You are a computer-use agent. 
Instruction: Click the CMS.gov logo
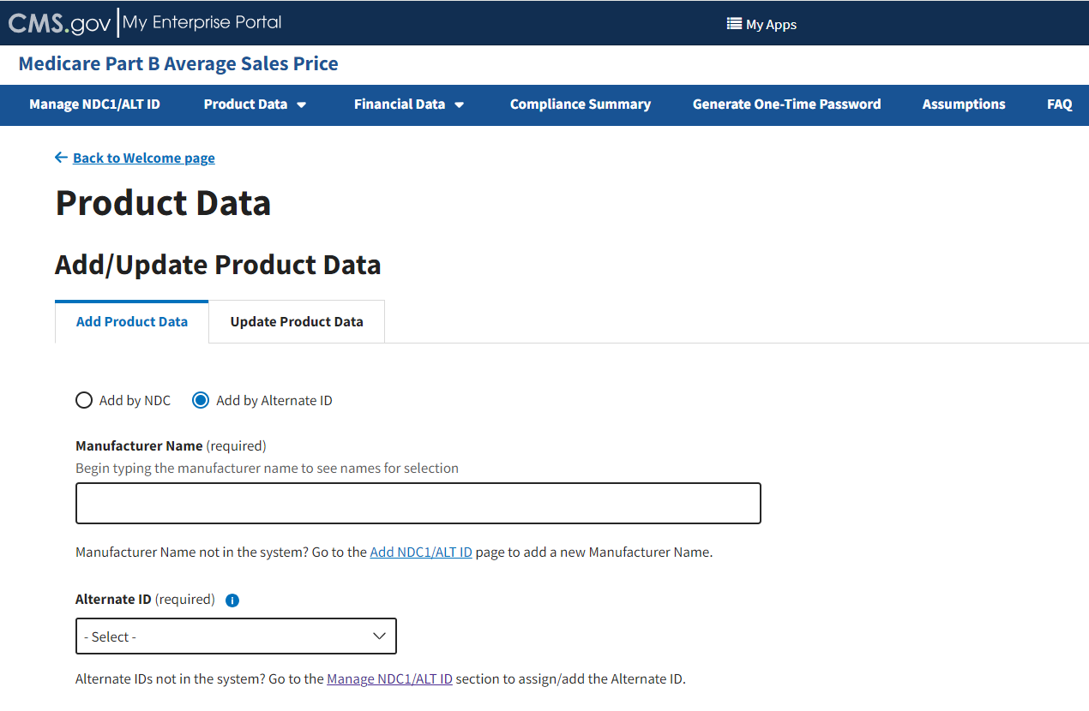tap(60, 23)
